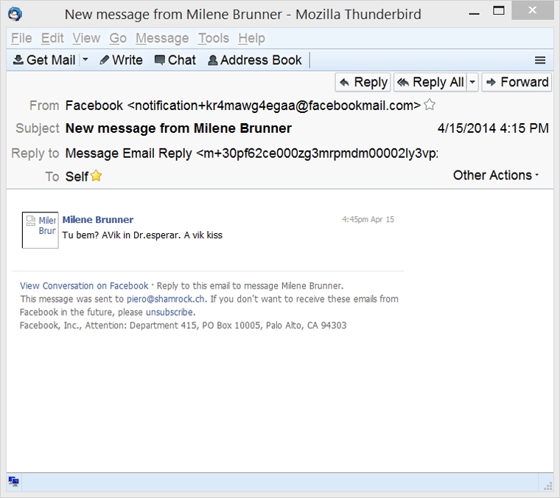Viewport: 560px width, 498px height.
Task: Click the Reply All button
Action: pos(430,82)
